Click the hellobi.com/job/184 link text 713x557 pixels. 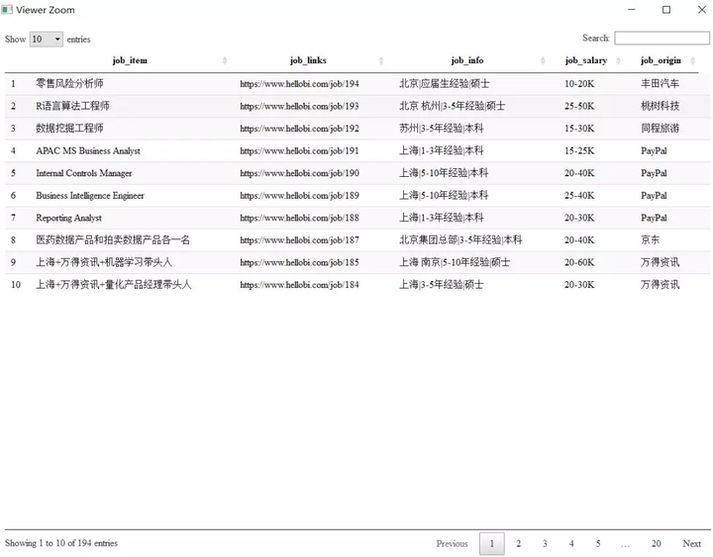pos(299,285)
